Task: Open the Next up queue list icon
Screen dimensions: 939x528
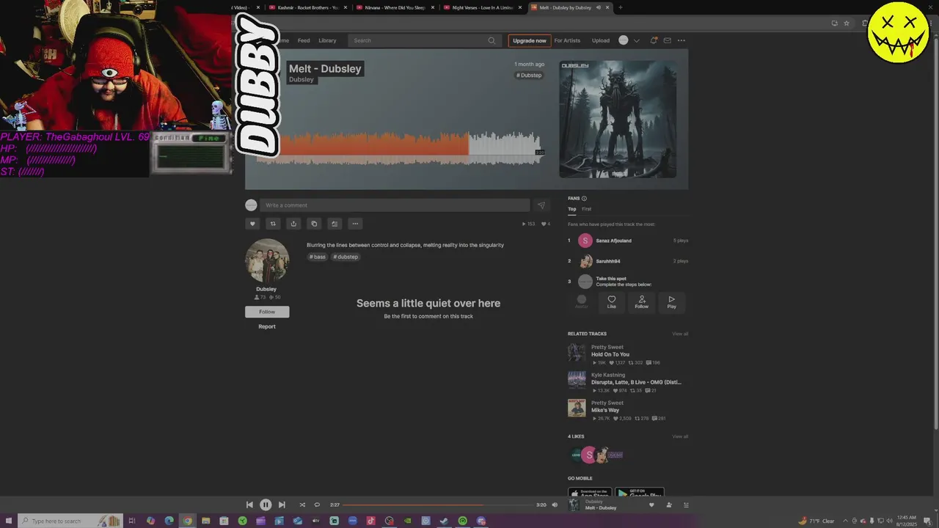Action: [x=686, y=505]
